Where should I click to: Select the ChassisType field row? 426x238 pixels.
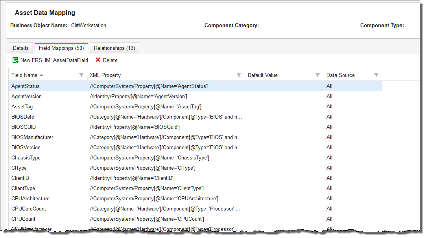point(26,157)
